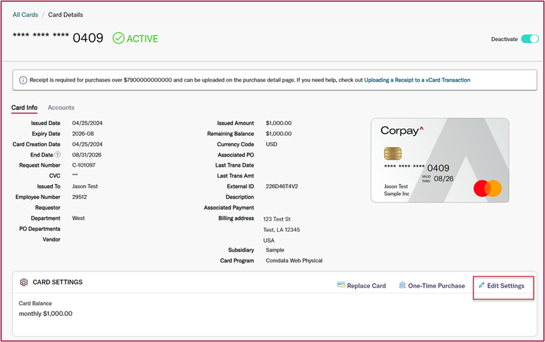
Task: Click the info icon in receipt notice
Action: [x=23, y=80]
